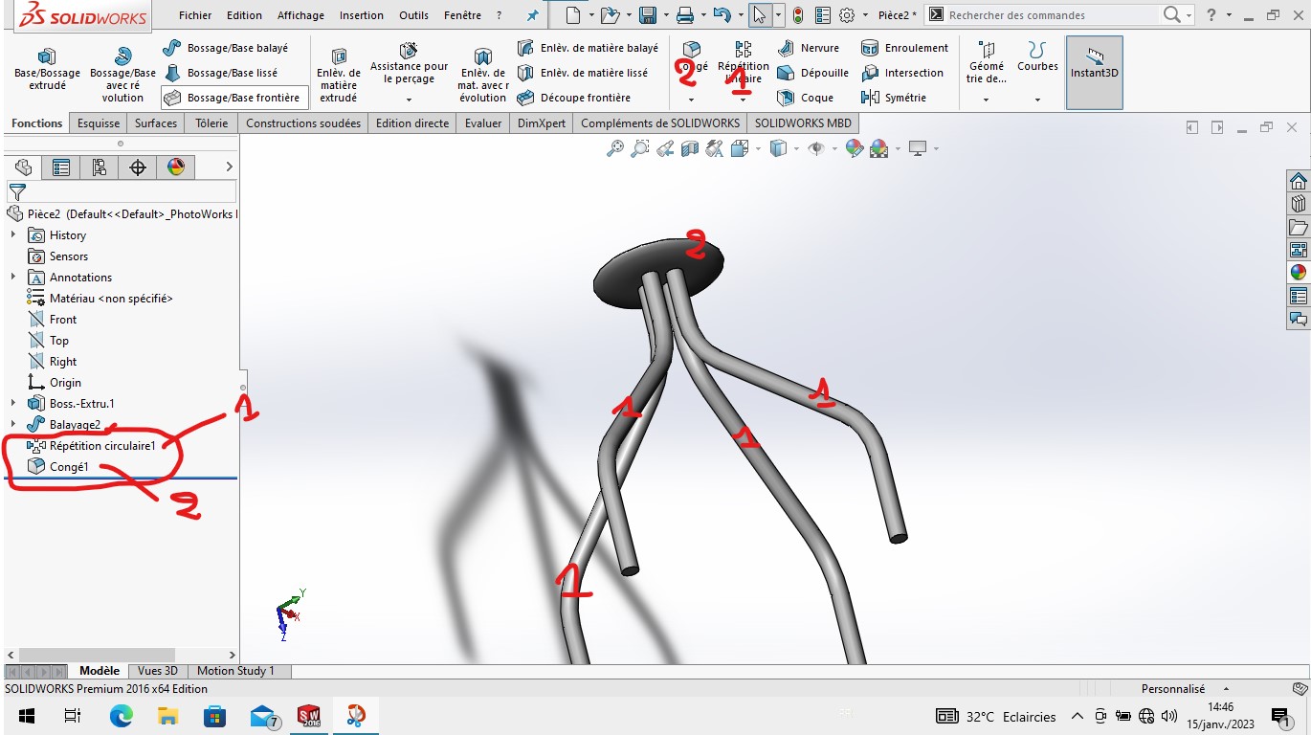Click Zoom to fit icon in viewport toolbar
This screenshot has height=735, width=1311.
pyautogui.click(x=615, y=148)
